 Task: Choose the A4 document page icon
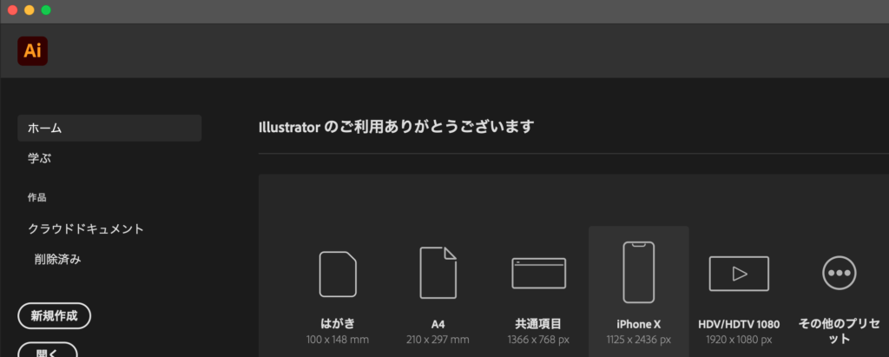point(438,273)
